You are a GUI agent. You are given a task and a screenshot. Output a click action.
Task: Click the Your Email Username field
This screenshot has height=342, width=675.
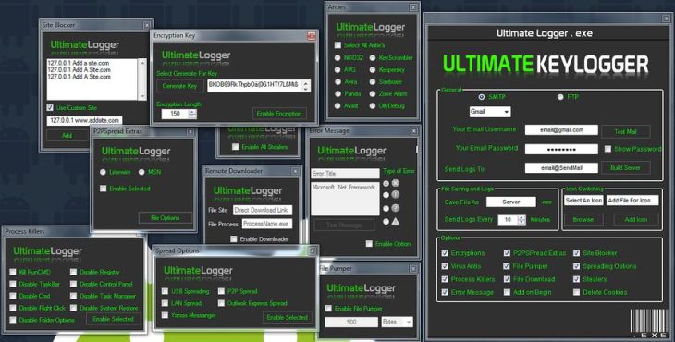[561, 130]
